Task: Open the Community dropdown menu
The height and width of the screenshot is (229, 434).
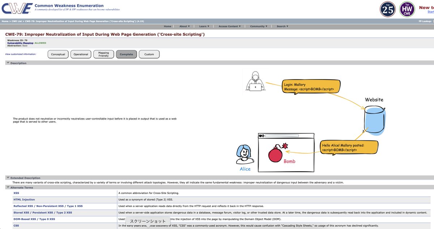Action: coord(259,26)
